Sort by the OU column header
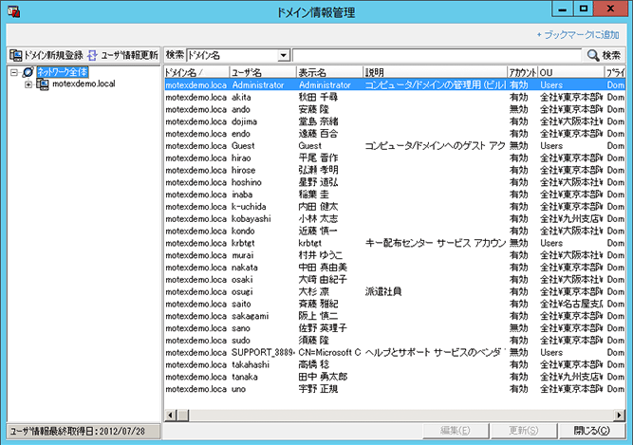The height and width of the screenshot is (445, 633). (570, 72)
